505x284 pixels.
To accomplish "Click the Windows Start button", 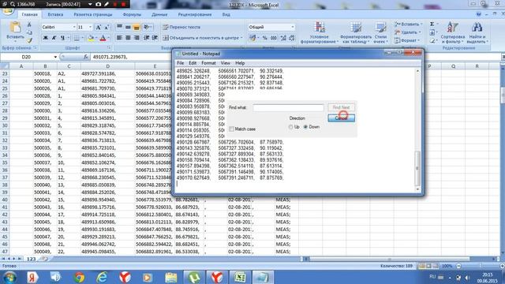I will (10, 277).
